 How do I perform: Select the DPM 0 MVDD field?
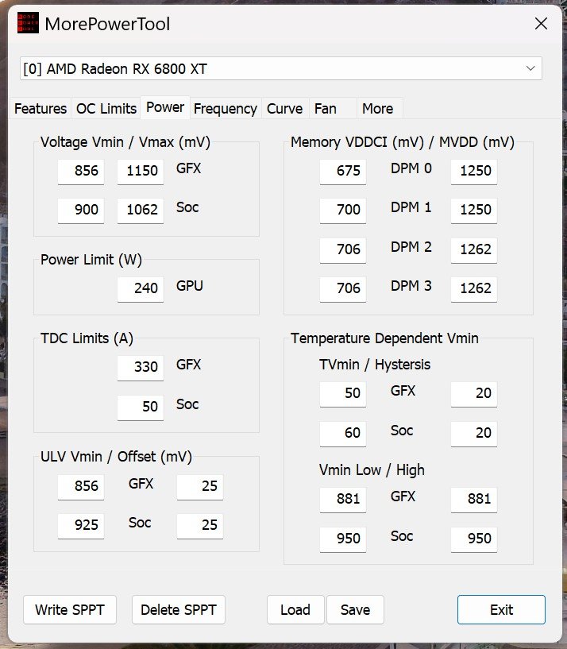coord(474,172)
